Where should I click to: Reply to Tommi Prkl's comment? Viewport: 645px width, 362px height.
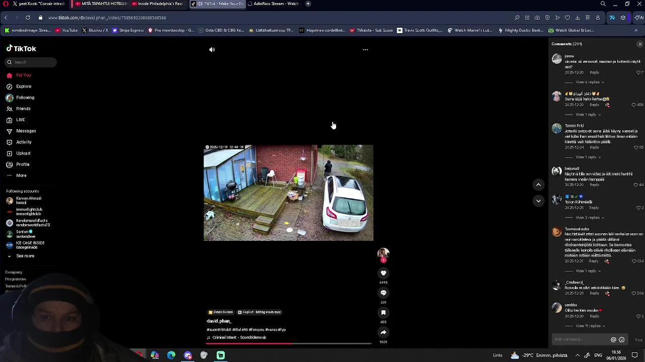click(594, 147)
